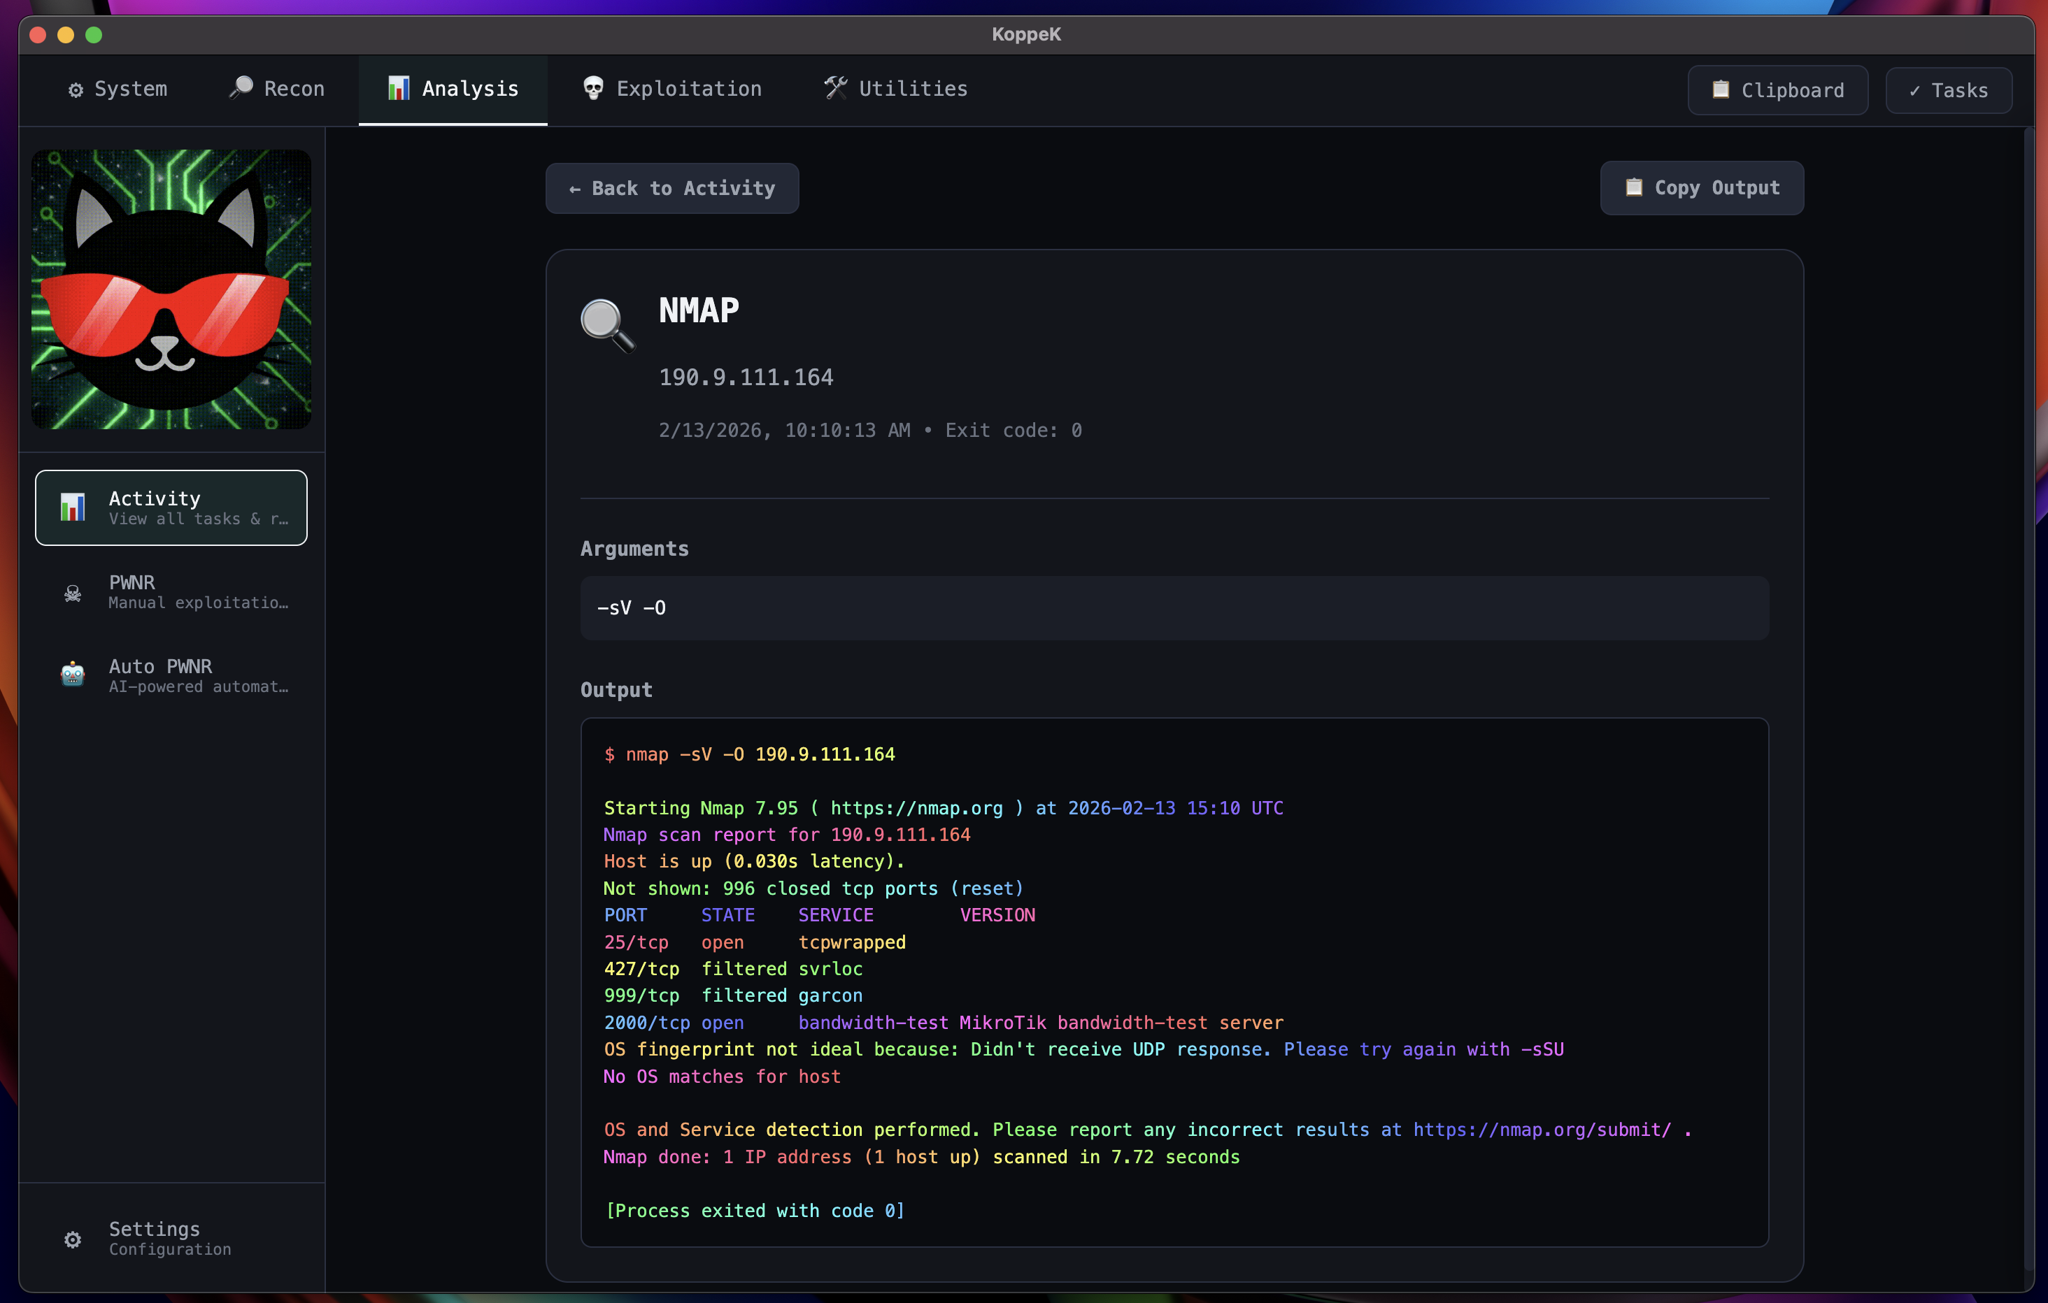2048x1303 pixels.
Task: Switch to the Analysis tab
Action: click(453, 89)
